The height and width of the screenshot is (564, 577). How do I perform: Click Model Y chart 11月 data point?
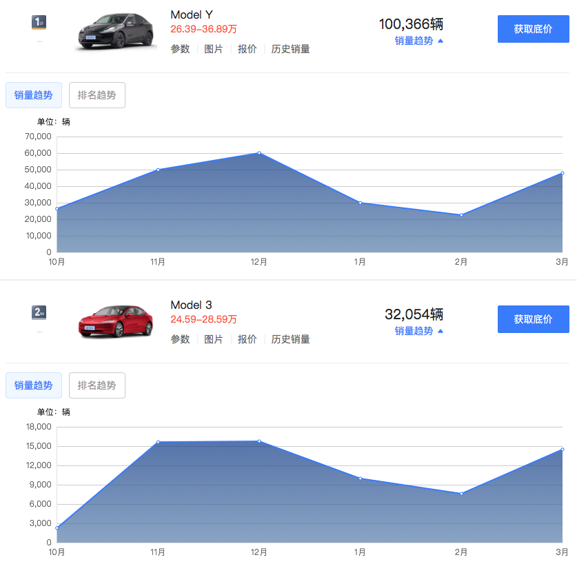[x=158, y=170]
